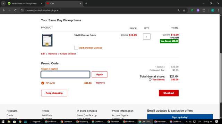Open the Chrome icon pinned on taskbar
This screenshot has width=222, height=124.
tap(20, 122)
